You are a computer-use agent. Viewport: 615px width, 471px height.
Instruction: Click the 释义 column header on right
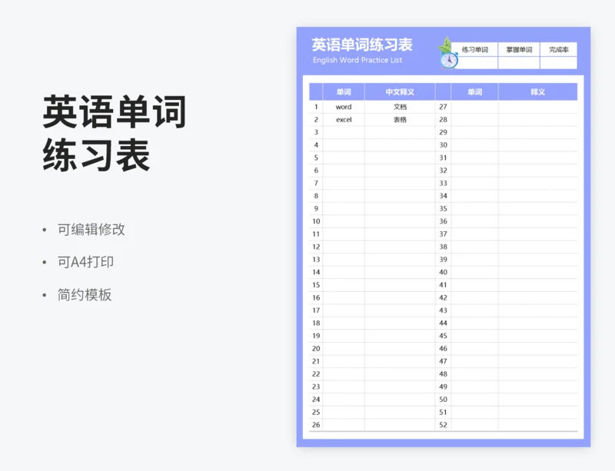pyautogui.click(x=537, y=91)
